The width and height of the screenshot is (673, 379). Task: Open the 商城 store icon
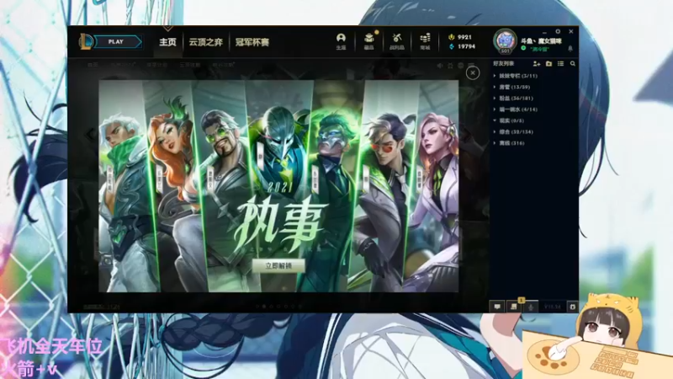click(x=425, y=41)
